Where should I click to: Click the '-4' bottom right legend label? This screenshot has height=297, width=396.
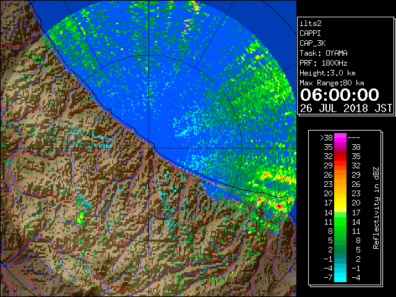tap(356, 277)
